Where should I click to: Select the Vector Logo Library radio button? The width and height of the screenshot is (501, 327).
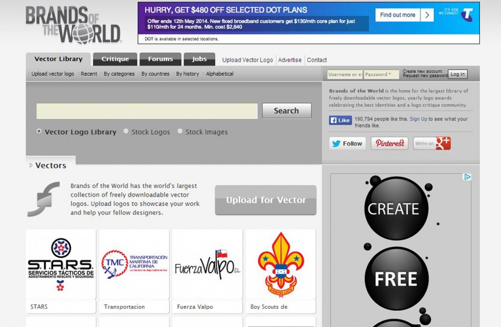point(39,131)
